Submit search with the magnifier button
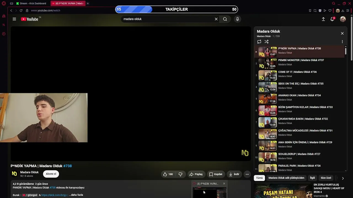Viewport: 353px width, 198px height. (225, 19)
